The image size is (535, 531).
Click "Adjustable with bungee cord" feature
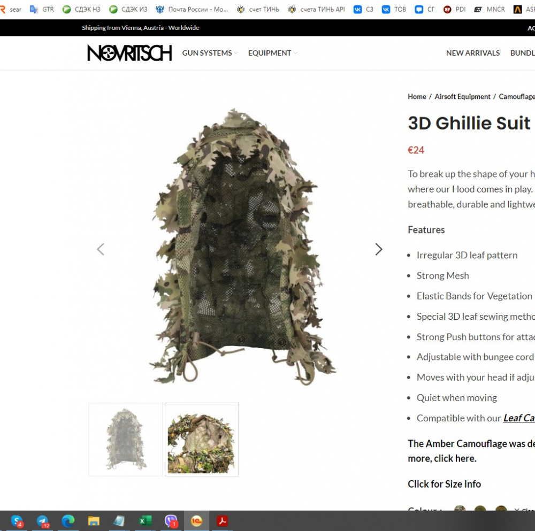pos(475,357)
